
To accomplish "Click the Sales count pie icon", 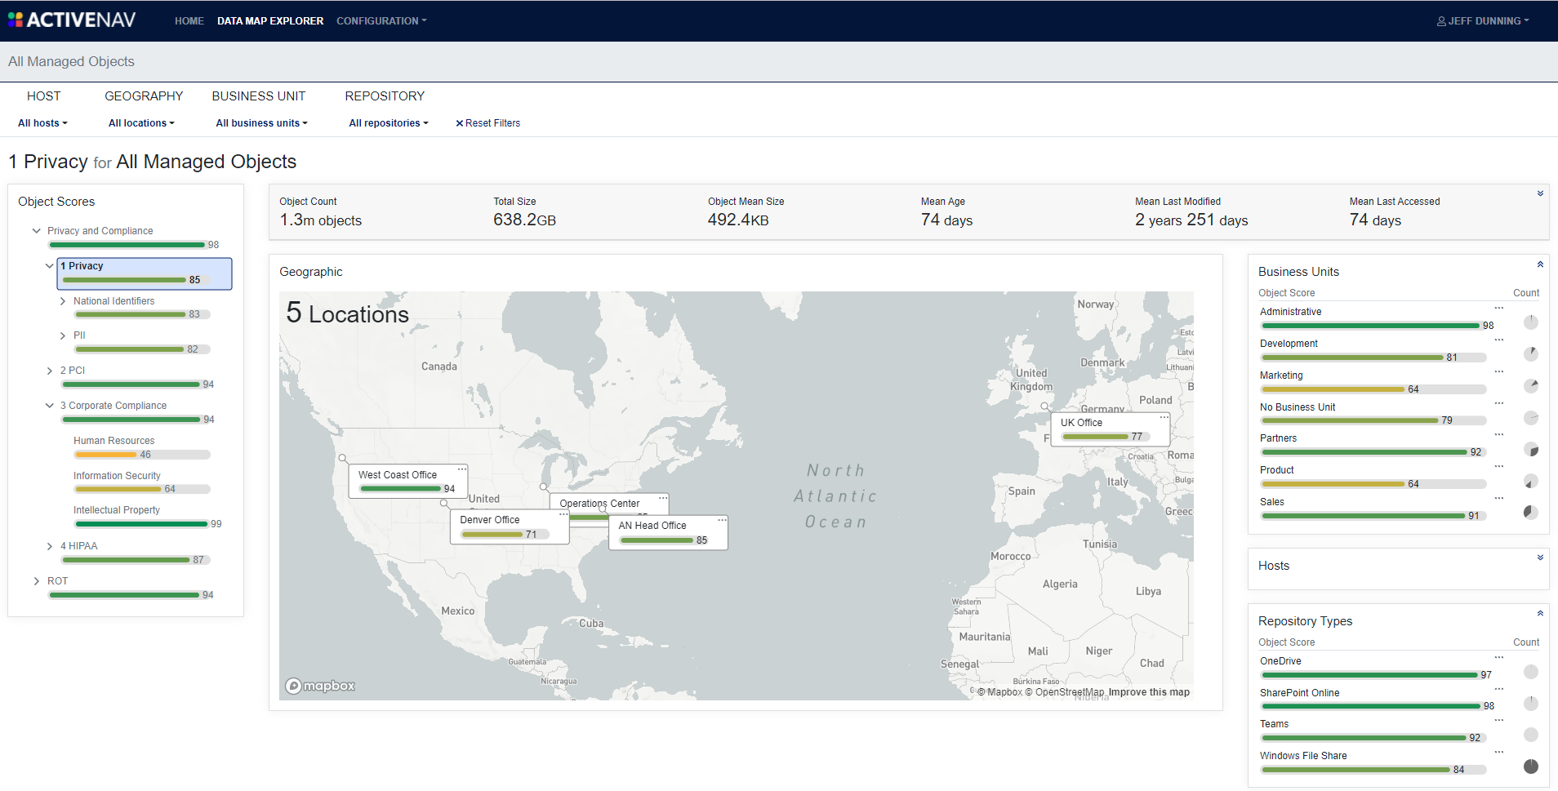I will coord(1531,513).
